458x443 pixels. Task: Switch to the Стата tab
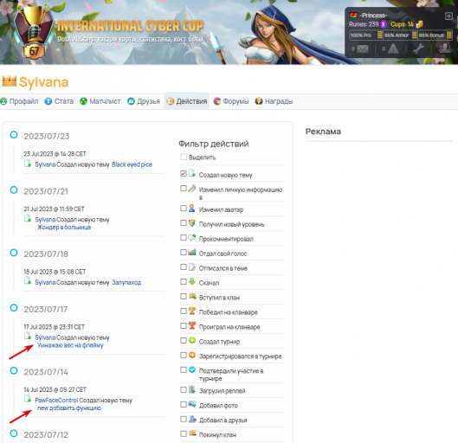click(59, 101)
